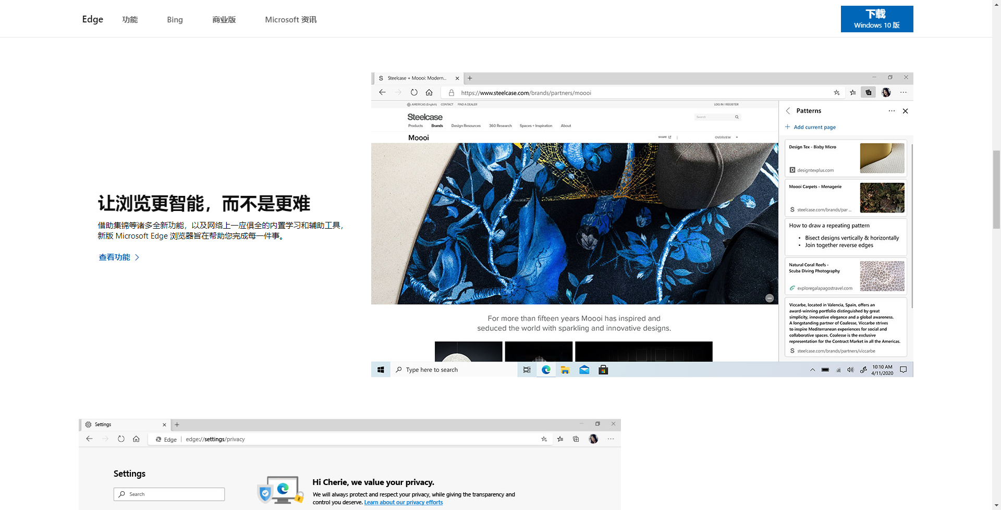This screenshot has height=510, width=1001.
Task: Open Favorites list icon in the Steelcase browser
Action: (853, 93)
